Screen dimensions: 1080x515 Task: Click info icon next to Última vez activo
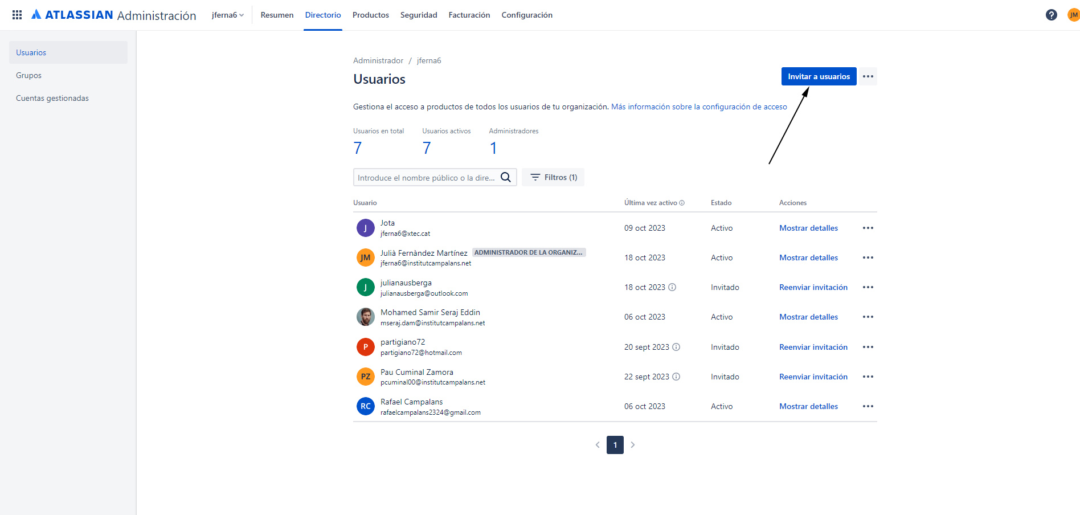682,203
